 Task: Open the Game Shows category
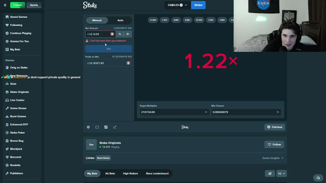point(18,108)
